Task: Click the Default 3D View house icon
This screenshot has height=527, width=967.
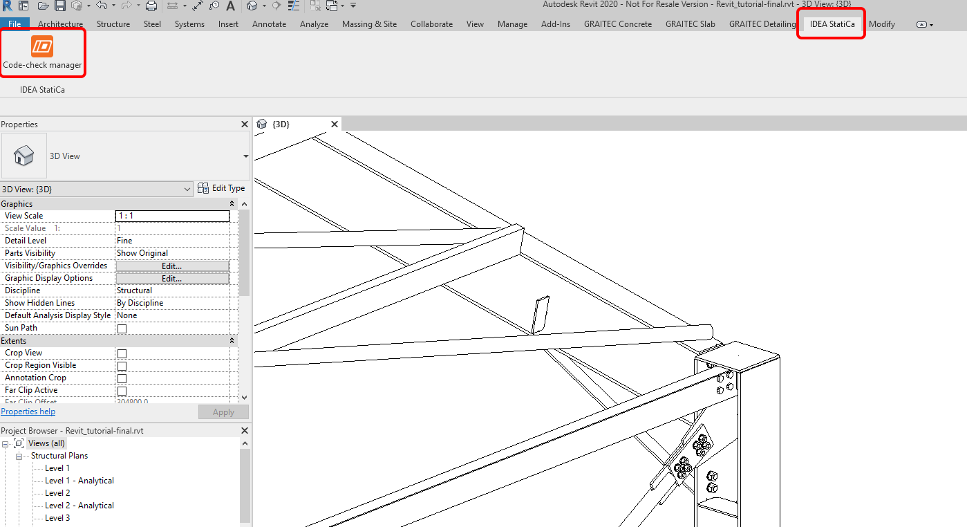Action: (x=252, y=6)
